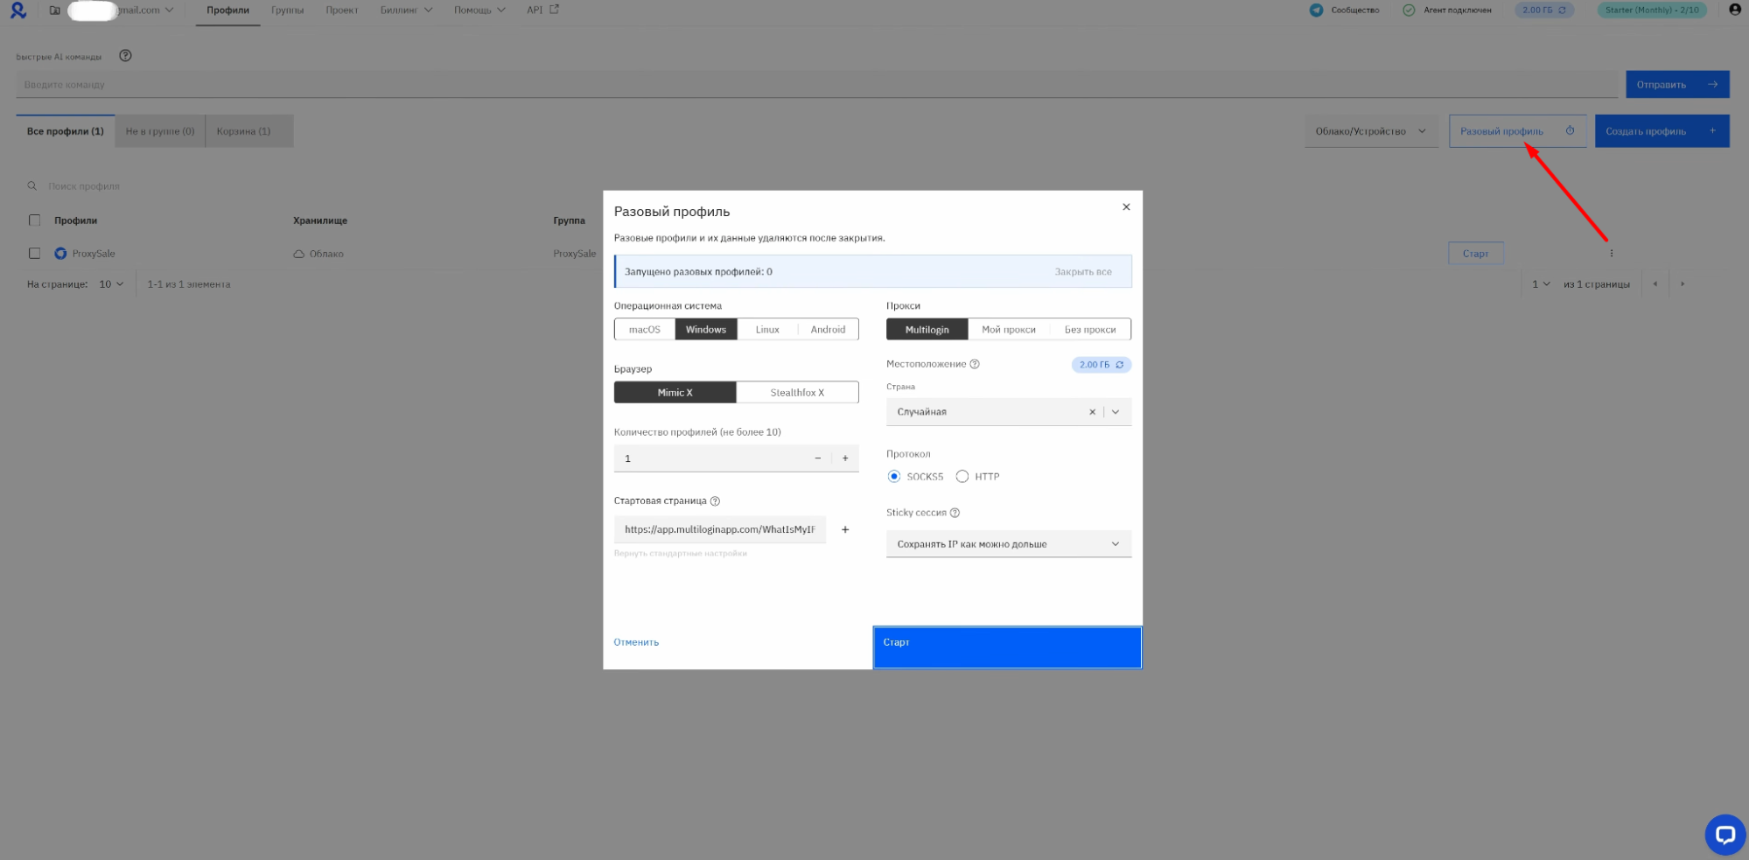This screenshot has height=860, width=1749.
Task: Choose macOS as the operating system
Action: point(645,330)
